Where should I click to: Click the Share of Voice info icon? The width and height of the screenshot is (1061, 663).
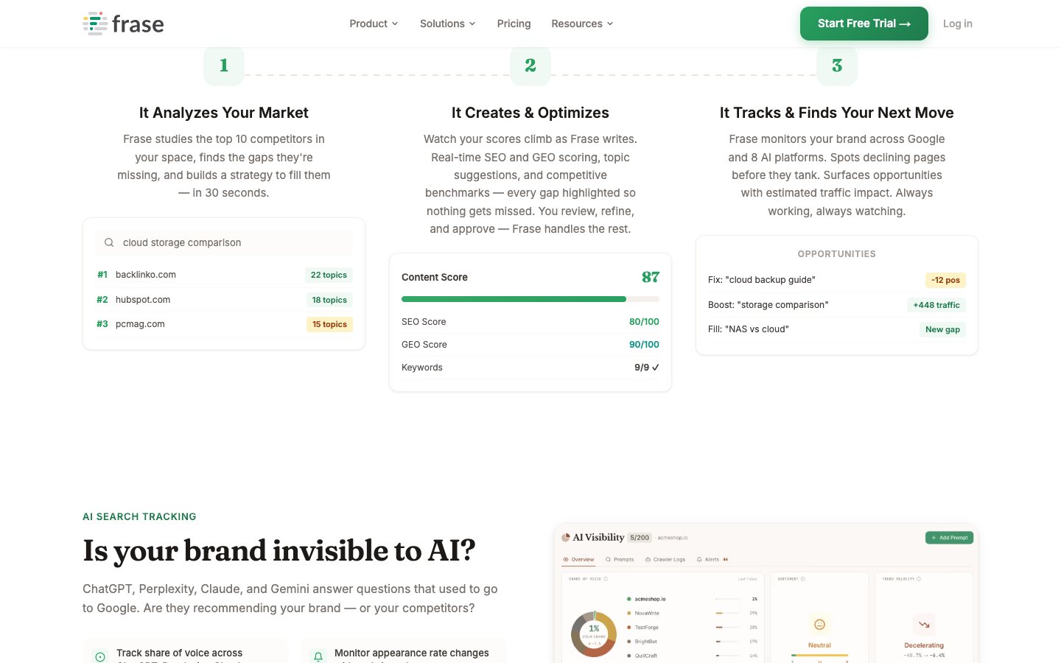pos(606,579)
